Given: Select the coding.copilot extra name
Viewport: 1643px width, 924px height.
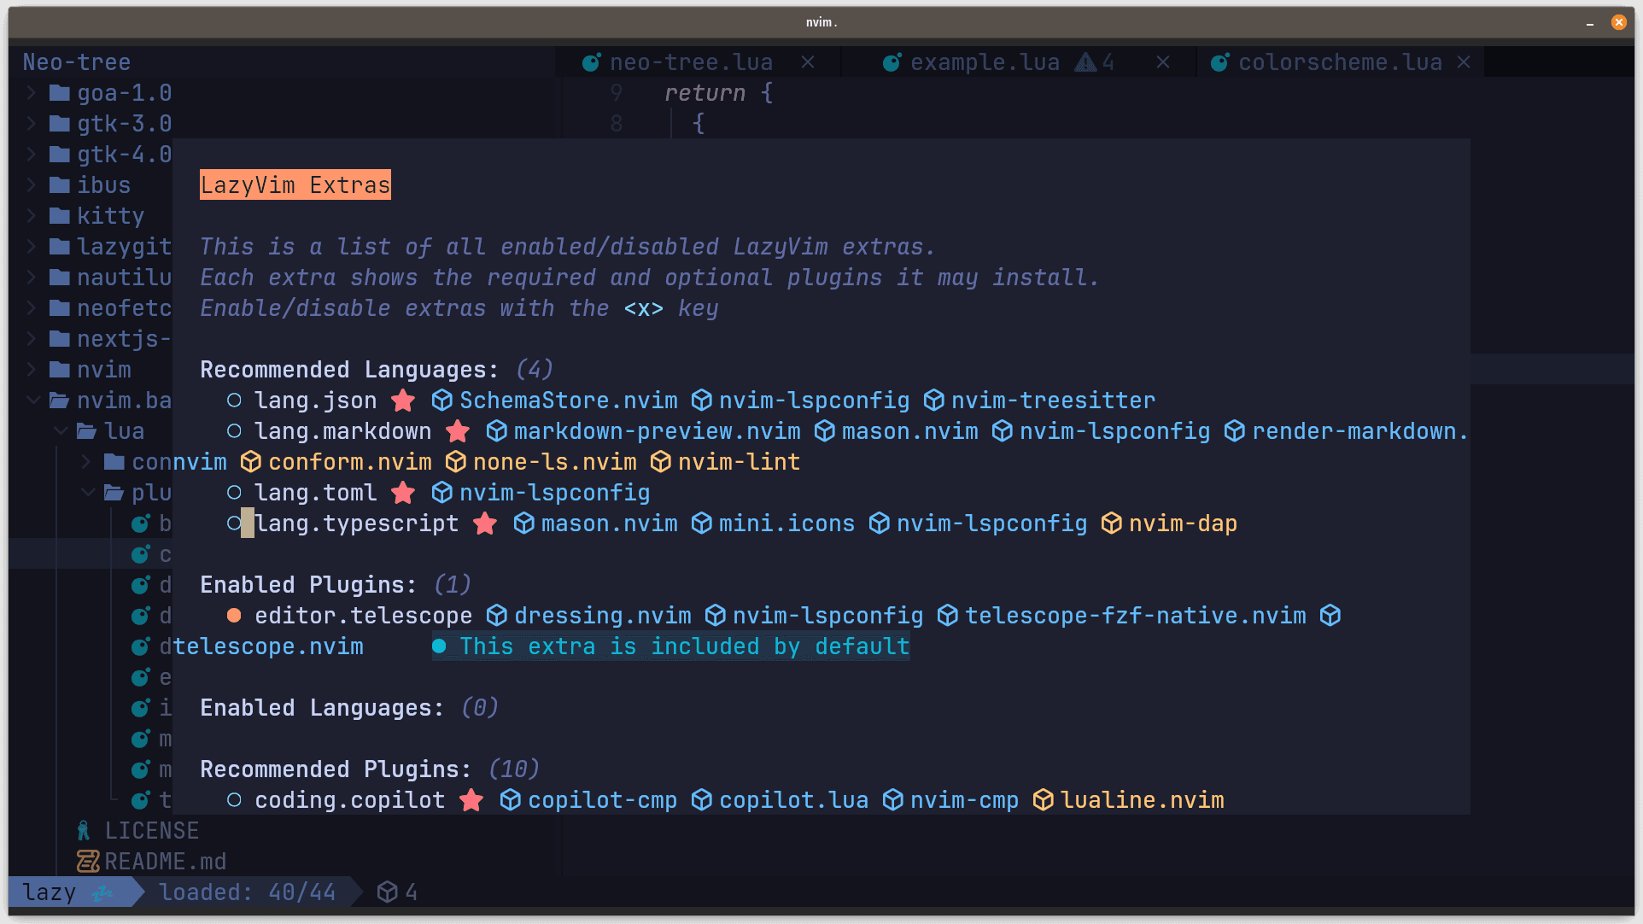Looking at the screenshot, I should click(x=350, y=800).
